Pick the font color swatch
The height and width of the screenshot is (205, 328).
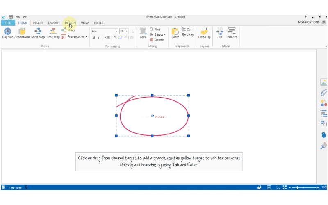click(115, 37)
